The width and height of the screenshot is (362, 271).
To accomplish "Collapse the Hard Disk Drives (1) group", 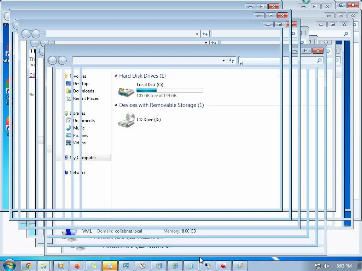I will click(116, 76).
